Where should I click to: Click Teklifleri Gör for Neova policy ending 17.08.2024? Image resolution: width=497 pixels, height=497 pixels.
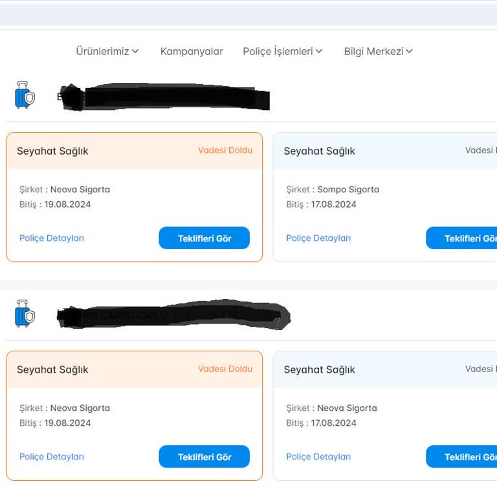click(461, 457)
